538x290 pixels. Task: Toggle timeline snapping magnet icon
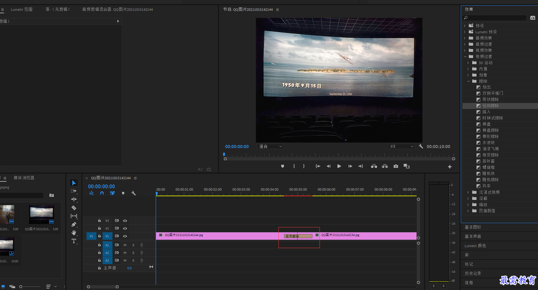(102, 193)
